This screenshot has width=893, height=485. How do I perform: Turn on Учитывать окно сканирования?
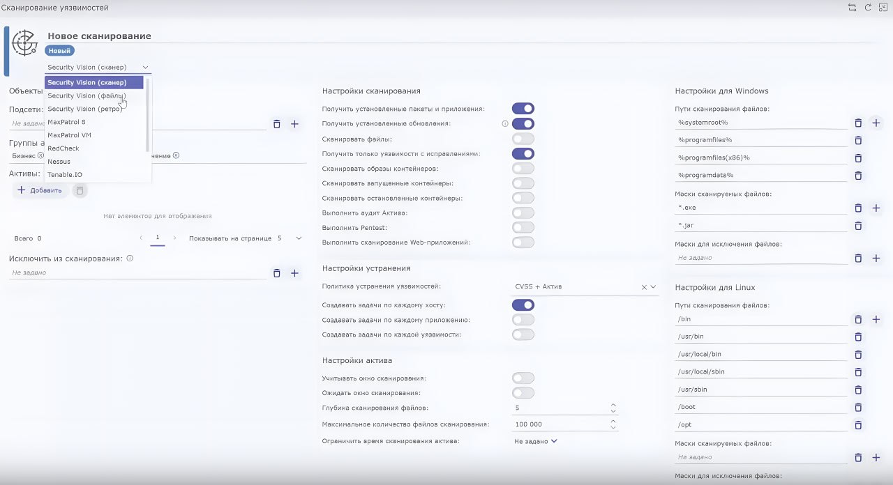tap(523, 378)
